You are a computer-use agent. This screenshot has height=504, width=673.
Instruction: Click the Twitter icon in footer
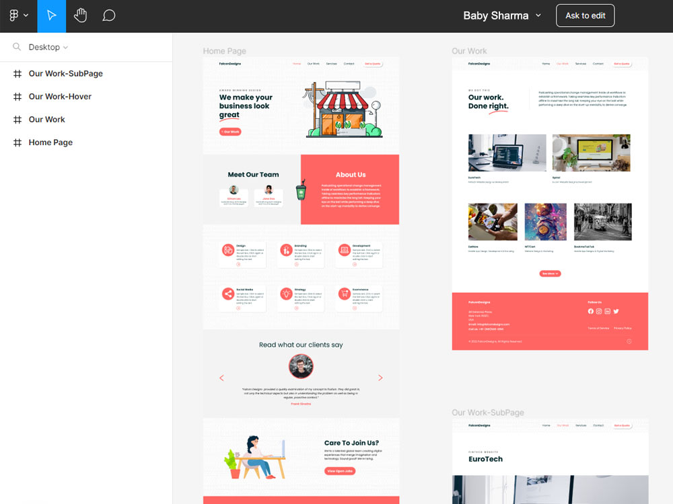pos(616,311)
